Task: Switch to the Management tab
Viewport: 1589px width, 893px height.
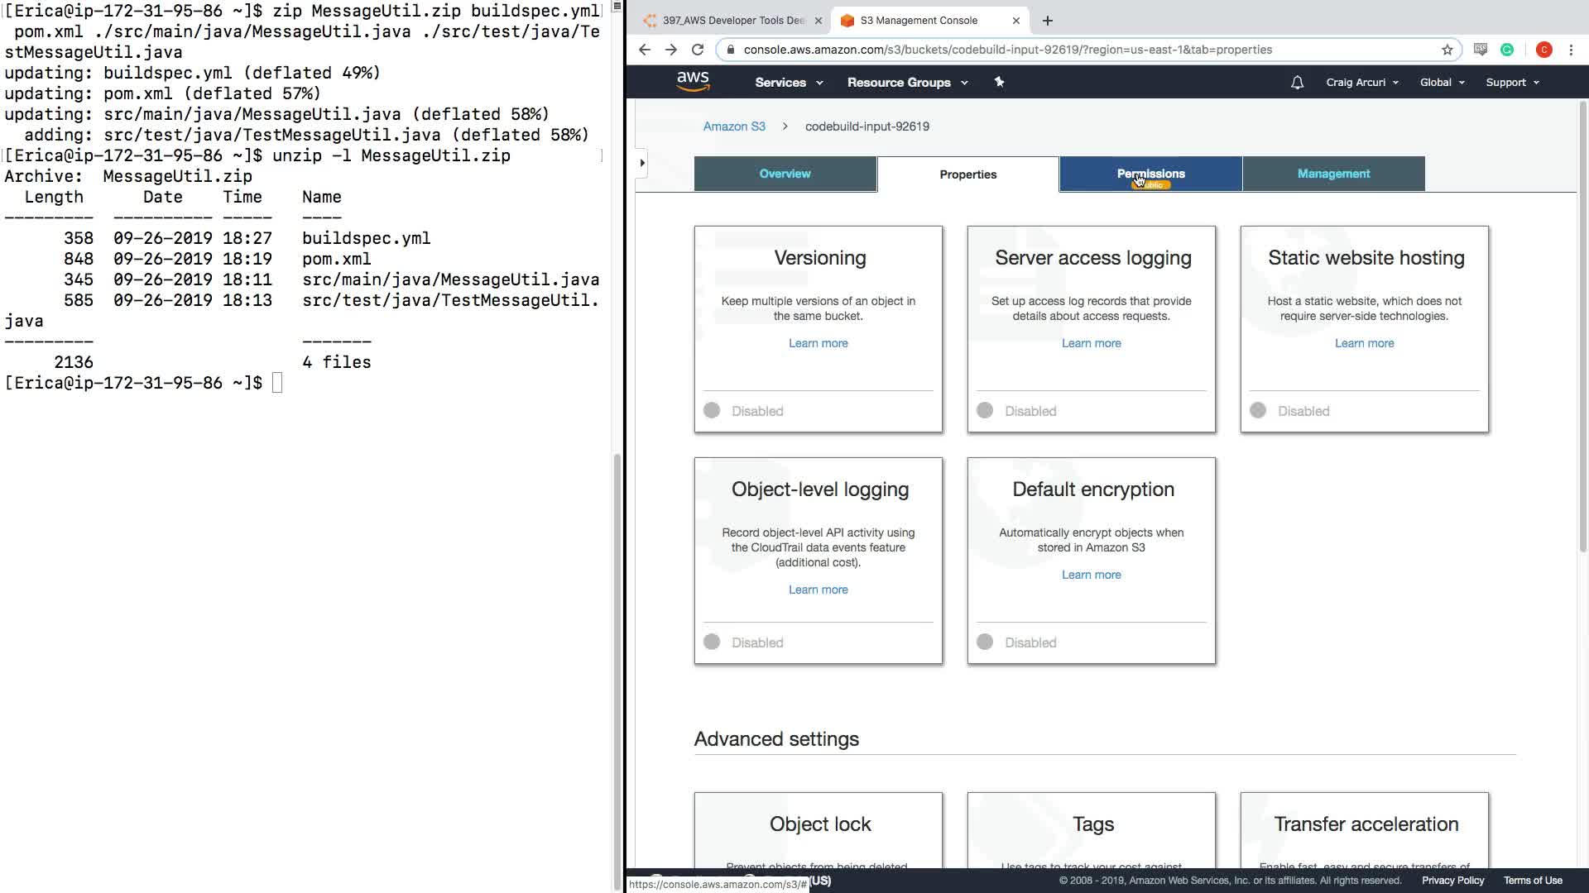Action: coord(1333,174)
